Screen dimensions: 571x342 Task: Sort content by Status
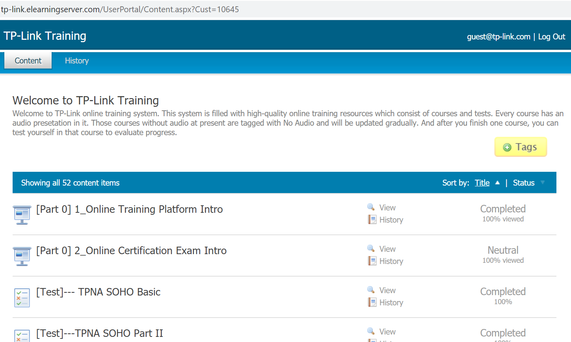pyautogui.click(x=524, y=183)
